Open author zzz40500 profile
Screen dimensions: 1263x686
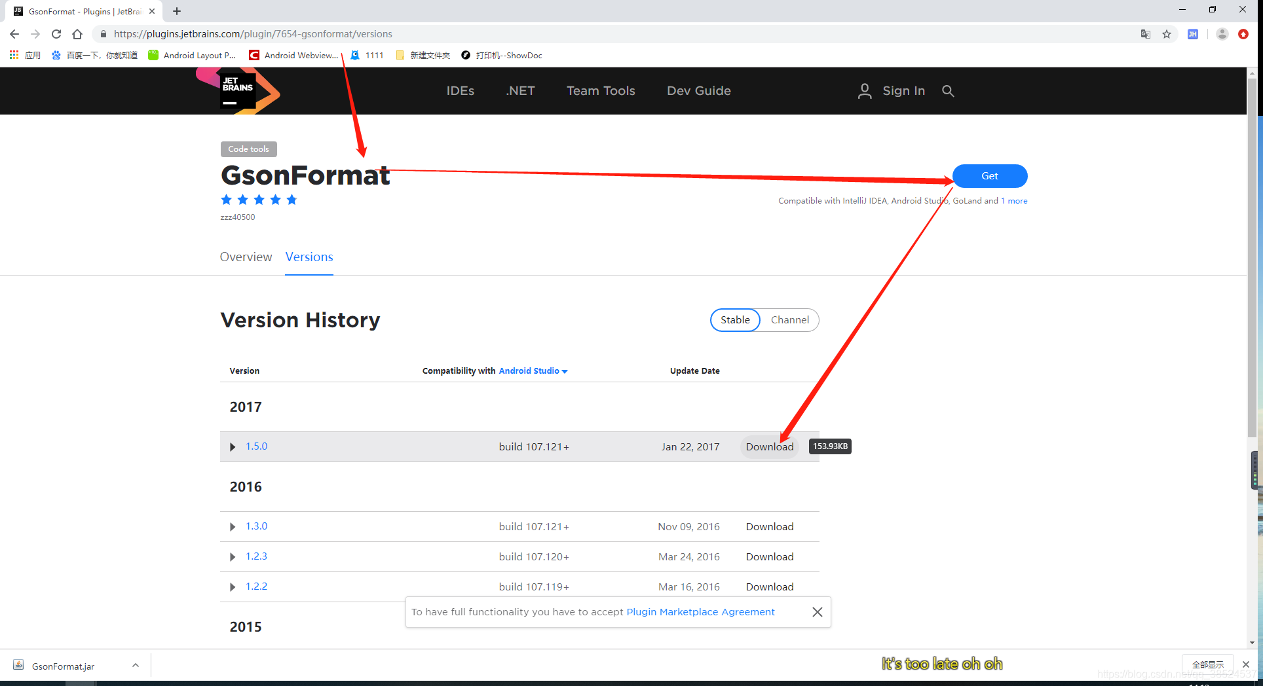238,217
